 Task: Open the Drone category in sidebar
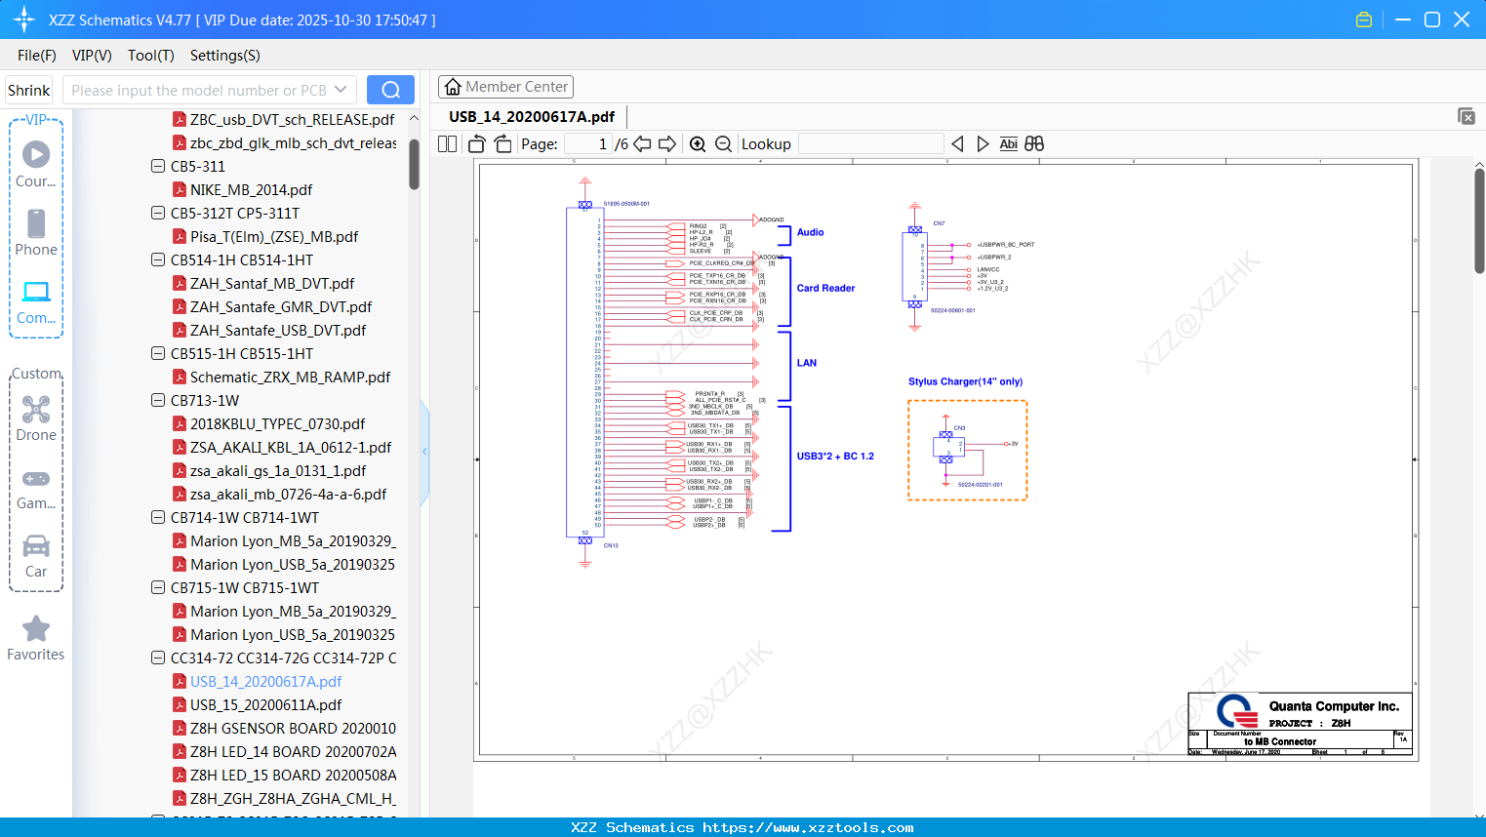pyautogui.click(x=36, y=418)
